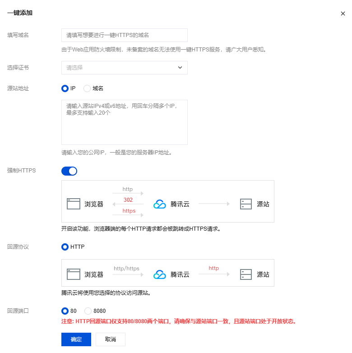
Task: Click the 取消 cancel button
Action: 111,339
